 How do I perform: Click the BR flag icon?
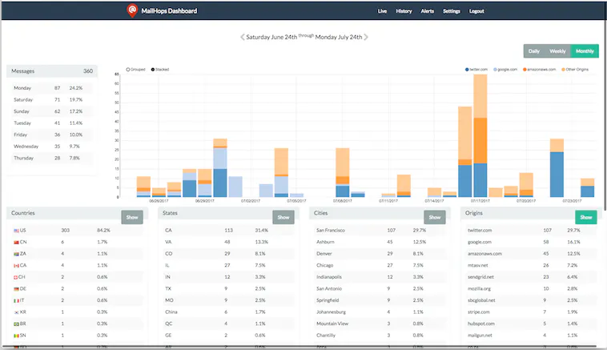16,324
